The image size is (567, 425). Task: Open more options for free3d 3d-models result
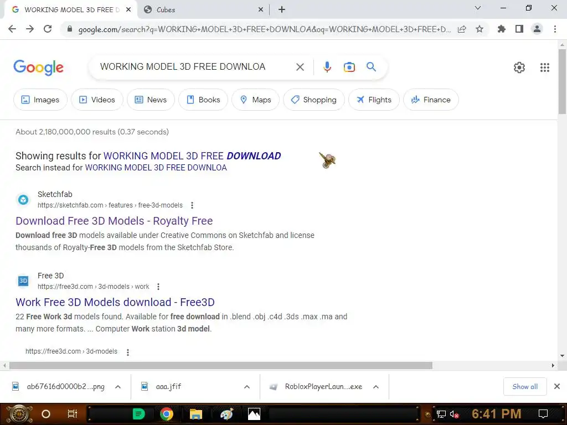[x=128, y=352]
